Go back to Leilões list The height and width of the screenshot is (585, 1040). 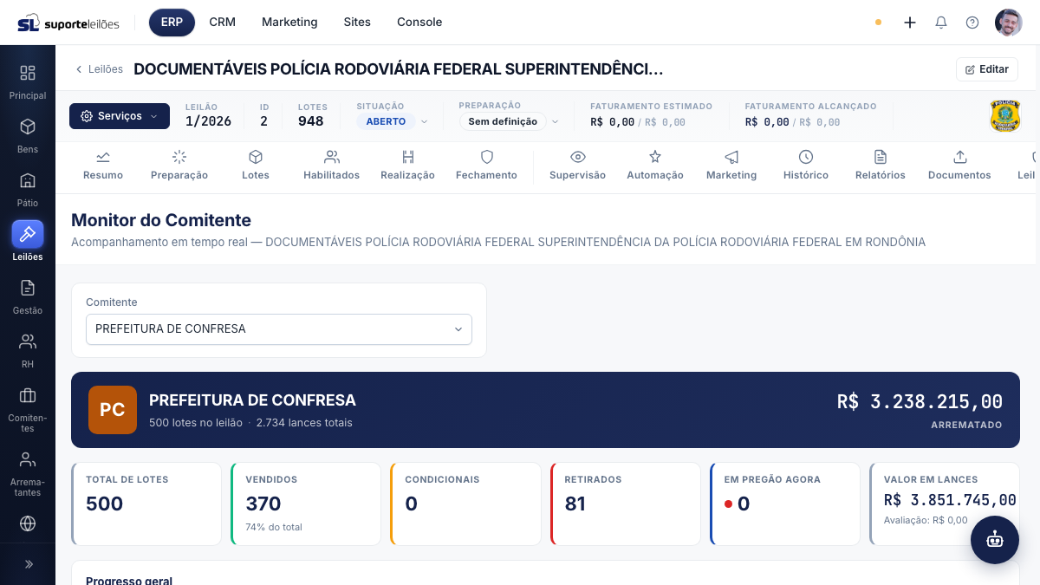(x=99, y=69)
